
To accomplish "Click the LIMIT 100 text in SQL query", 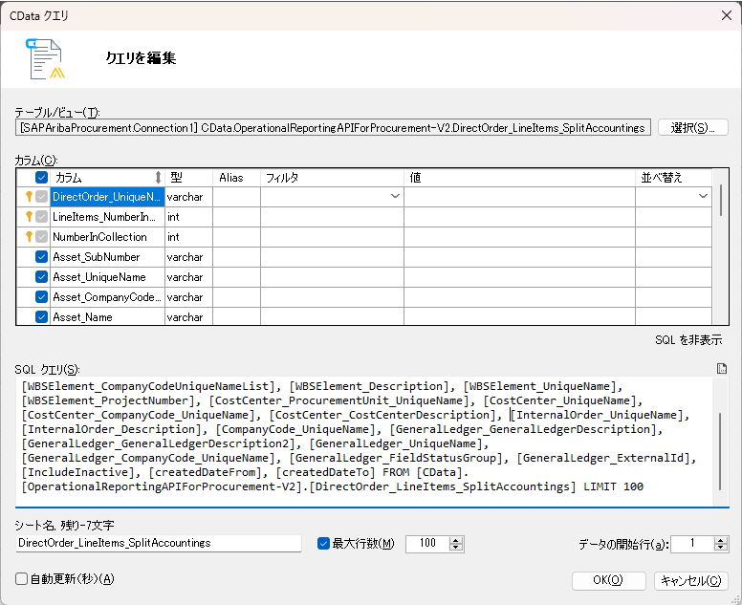I will pos(613,486).
